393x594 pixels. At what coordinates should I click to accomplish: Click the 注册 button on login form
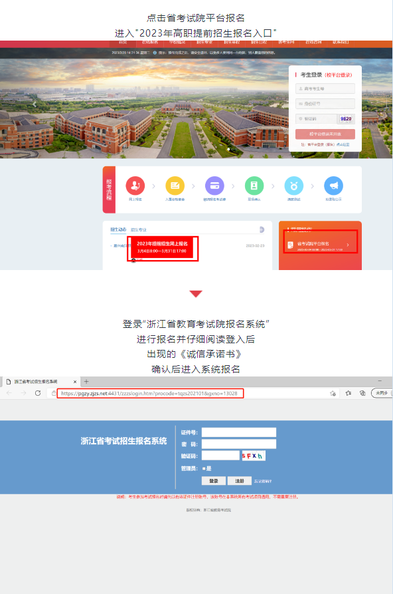coord(240,481)
